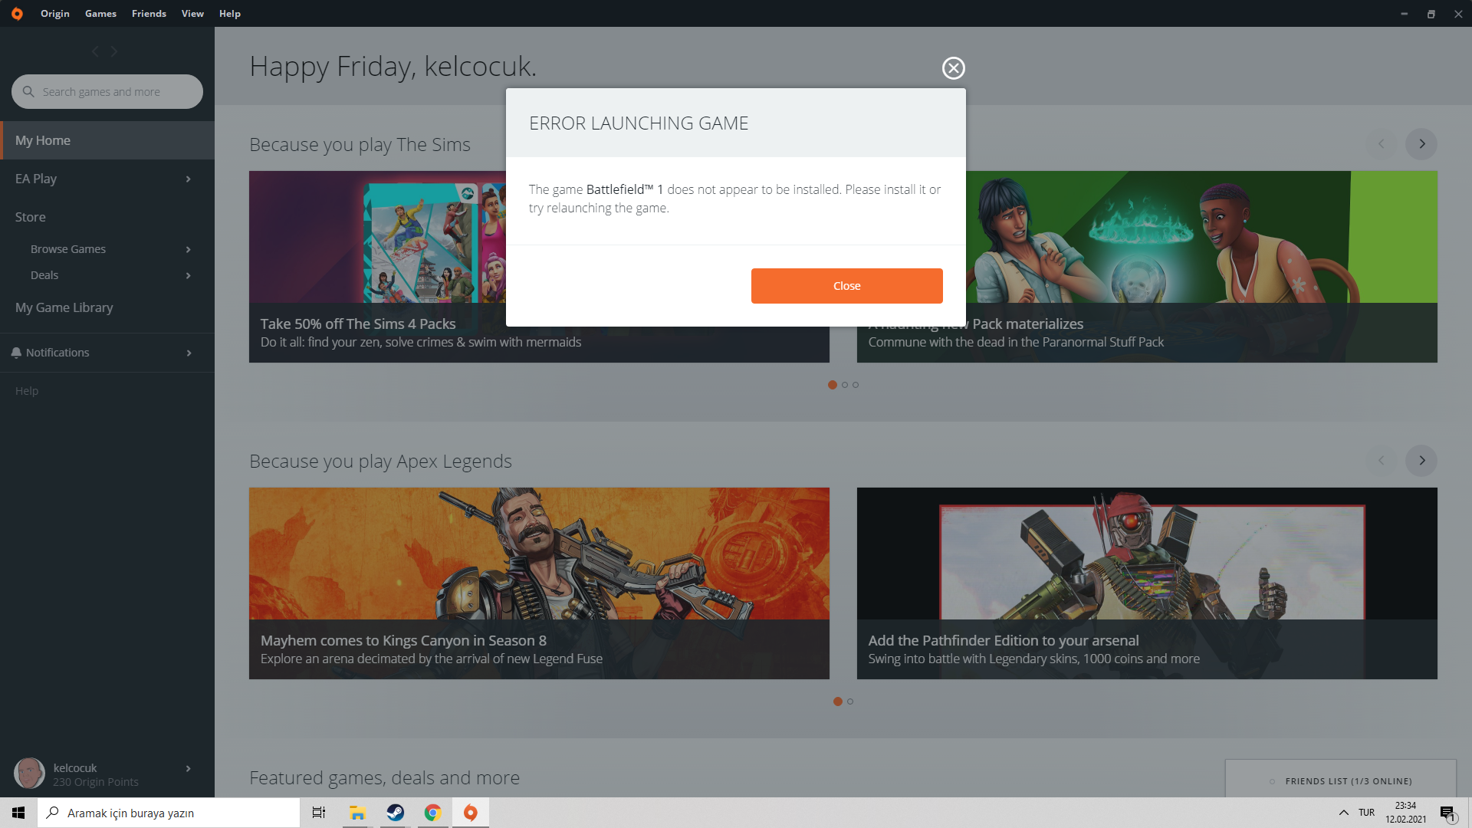This screenshot has height=828, width=1472.
Task: Select first Sims carousel page dot
Action: (x=833, y=385)
